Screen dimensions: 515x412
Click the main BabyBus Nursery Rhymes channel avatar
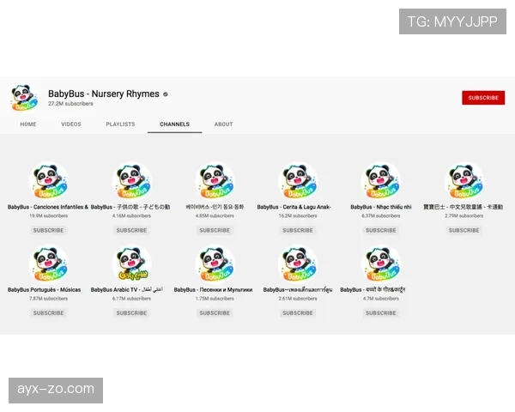23,98
